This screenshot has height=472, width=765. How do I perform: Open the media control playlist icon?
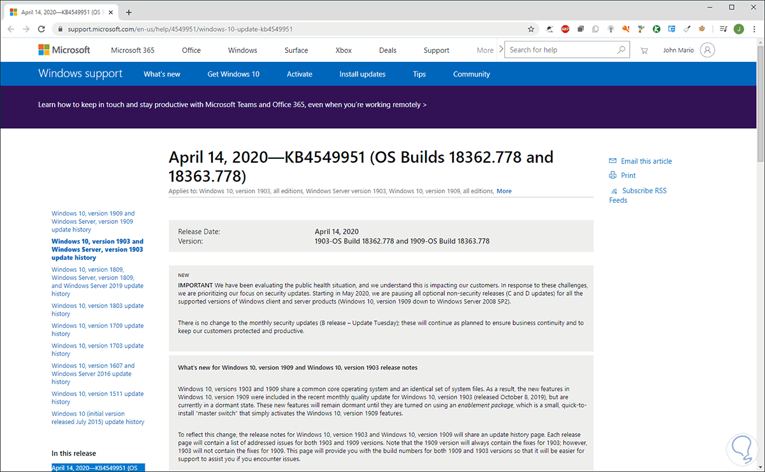coord(724,29)
